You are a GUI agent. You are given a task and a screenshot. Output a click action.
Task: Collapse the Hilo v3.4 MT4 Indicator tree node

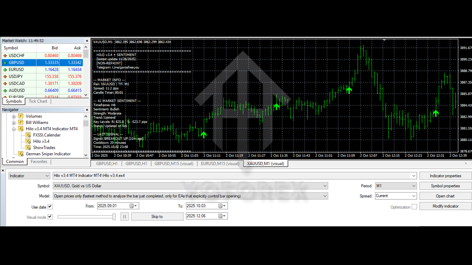tap(14, 128)
